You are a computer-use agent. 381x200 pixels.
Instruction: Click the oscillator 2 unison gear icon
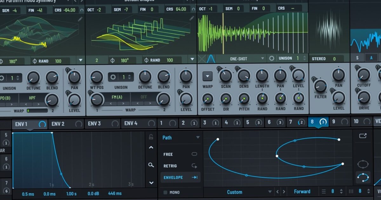[x=113, y=77]
